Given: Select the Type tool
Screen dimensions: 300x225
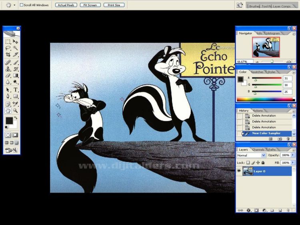Looking at the screenshot, I should pos(15,90).
